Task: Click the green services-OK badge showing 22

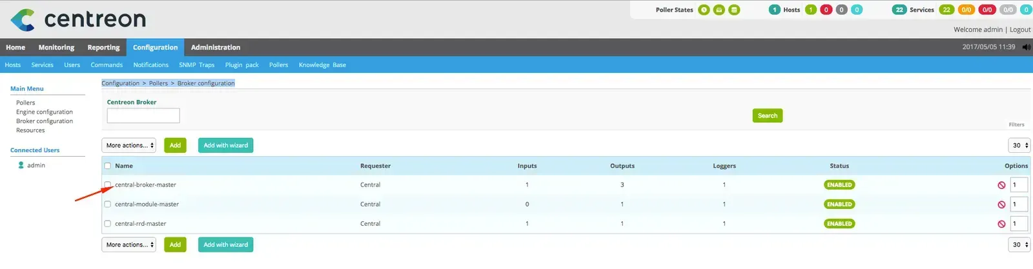Action: click(x=946, y=10)
